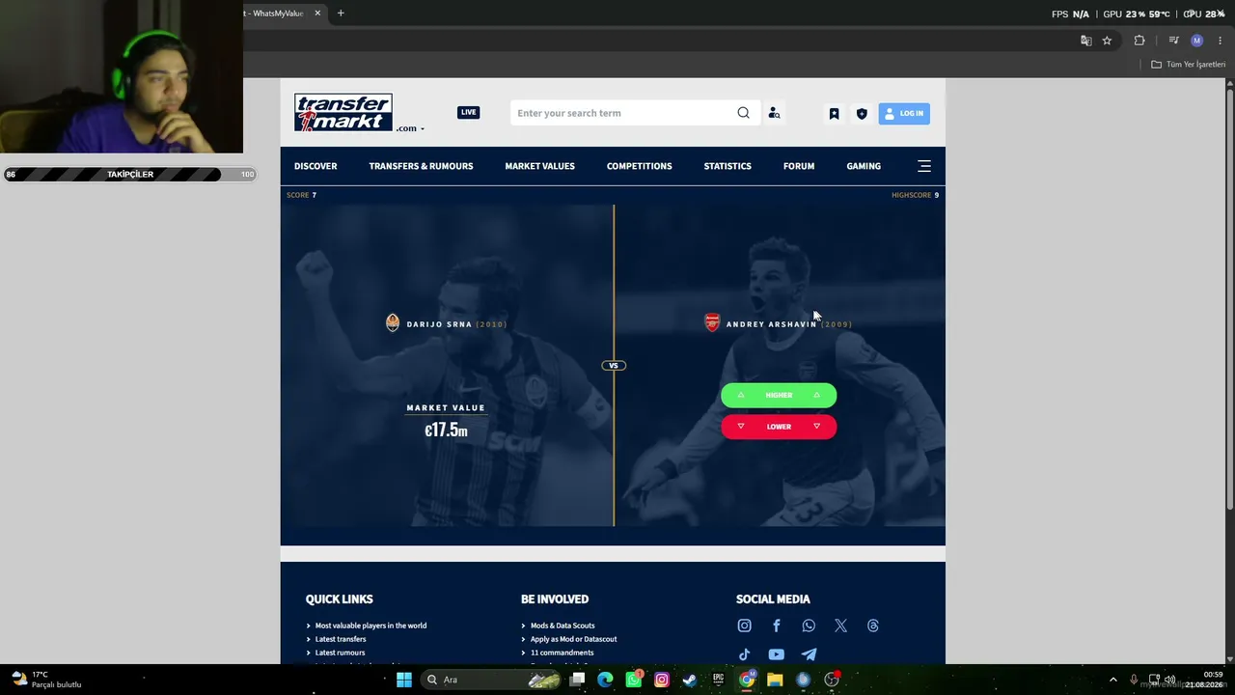1235x695 pixels.
Task: Open File Explorer from the taskbar
Action: (x=775, y=680)
